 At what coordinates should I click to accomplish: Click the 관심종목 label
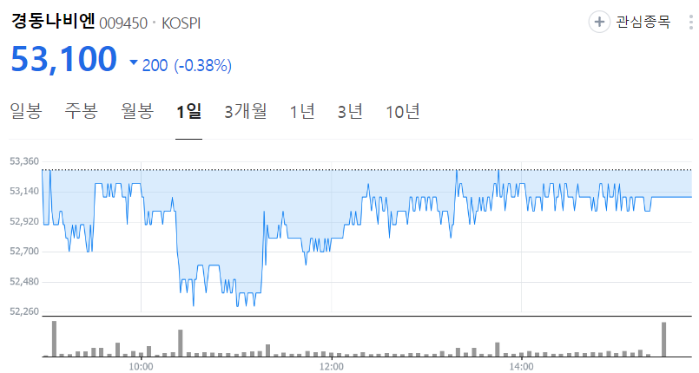643,22
